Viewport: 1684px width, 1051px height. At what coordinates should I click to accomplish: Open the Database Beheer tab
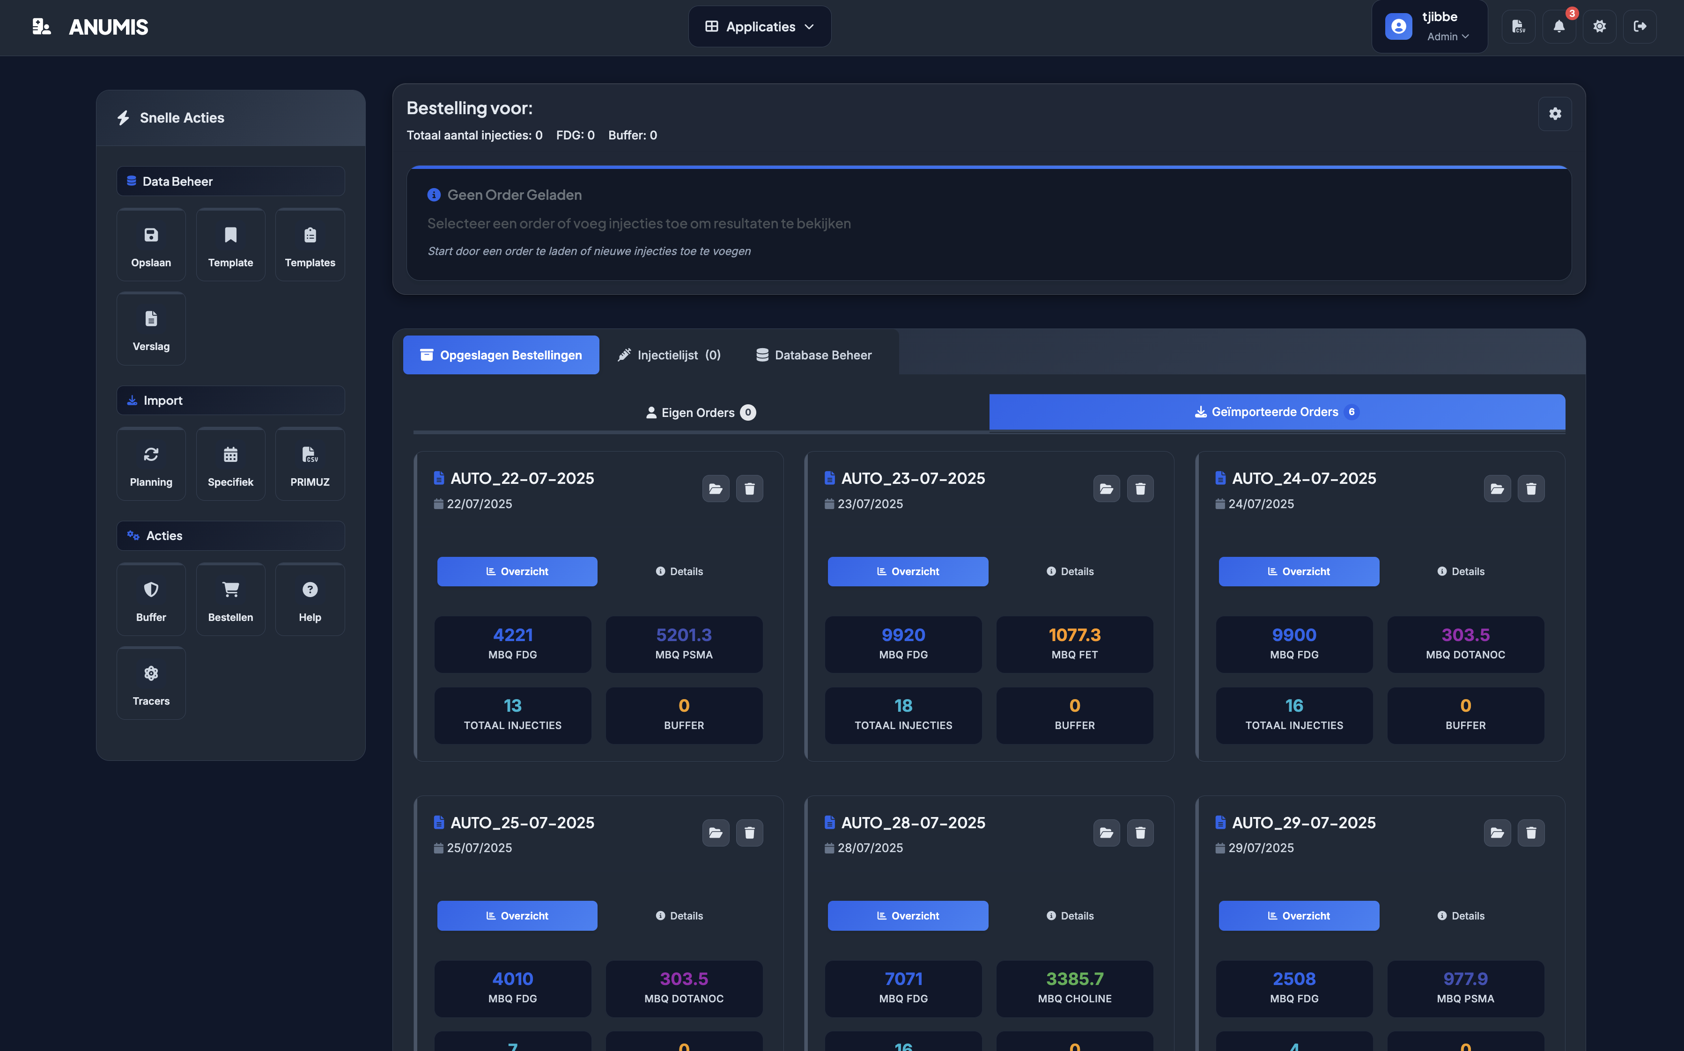pyautogui.click(x=814, y=355)
